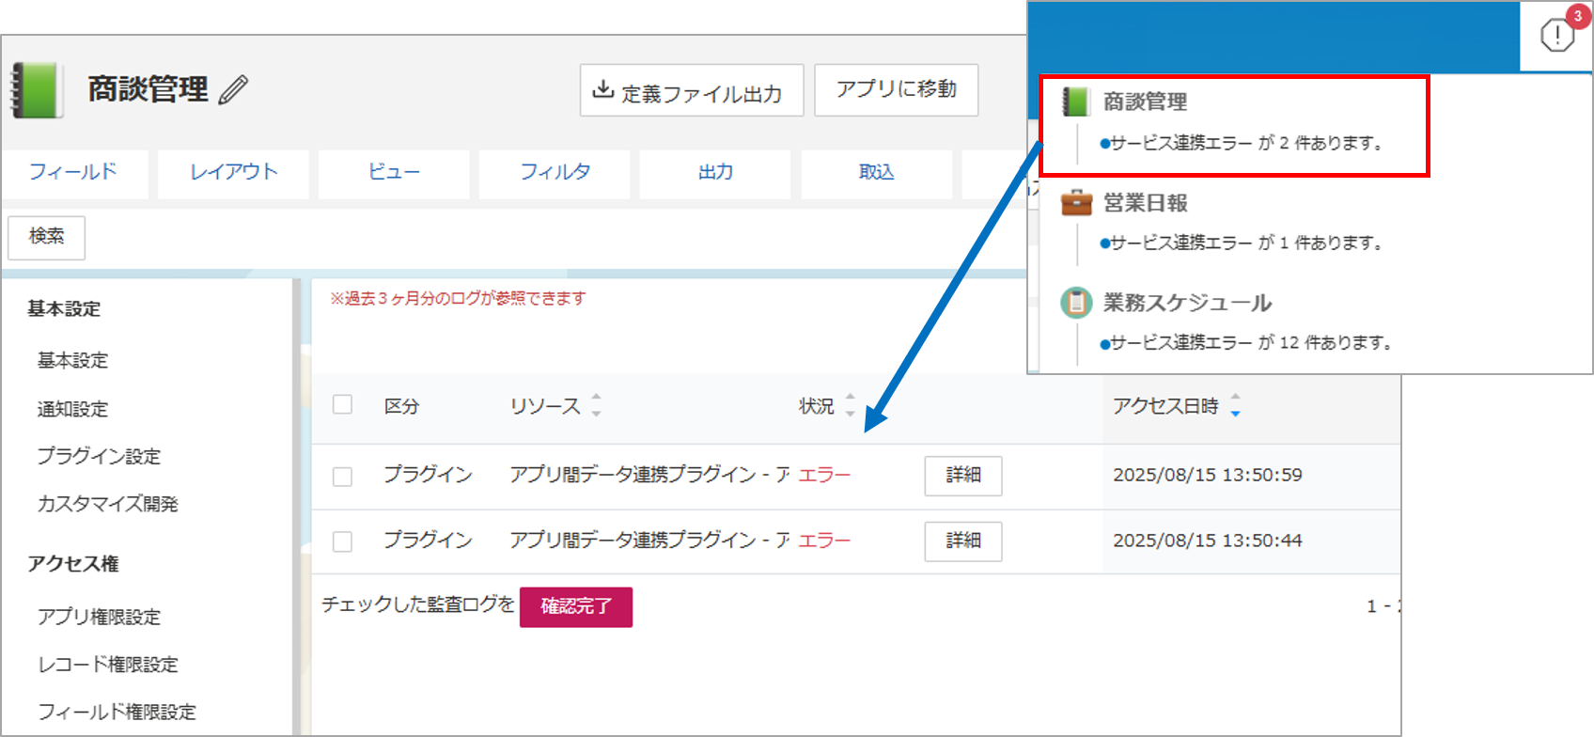Viewport: 1594px width, 737px height.
Task: Open 詳細 for the 13:50:44 log row
Action: (x=963, y=541)
